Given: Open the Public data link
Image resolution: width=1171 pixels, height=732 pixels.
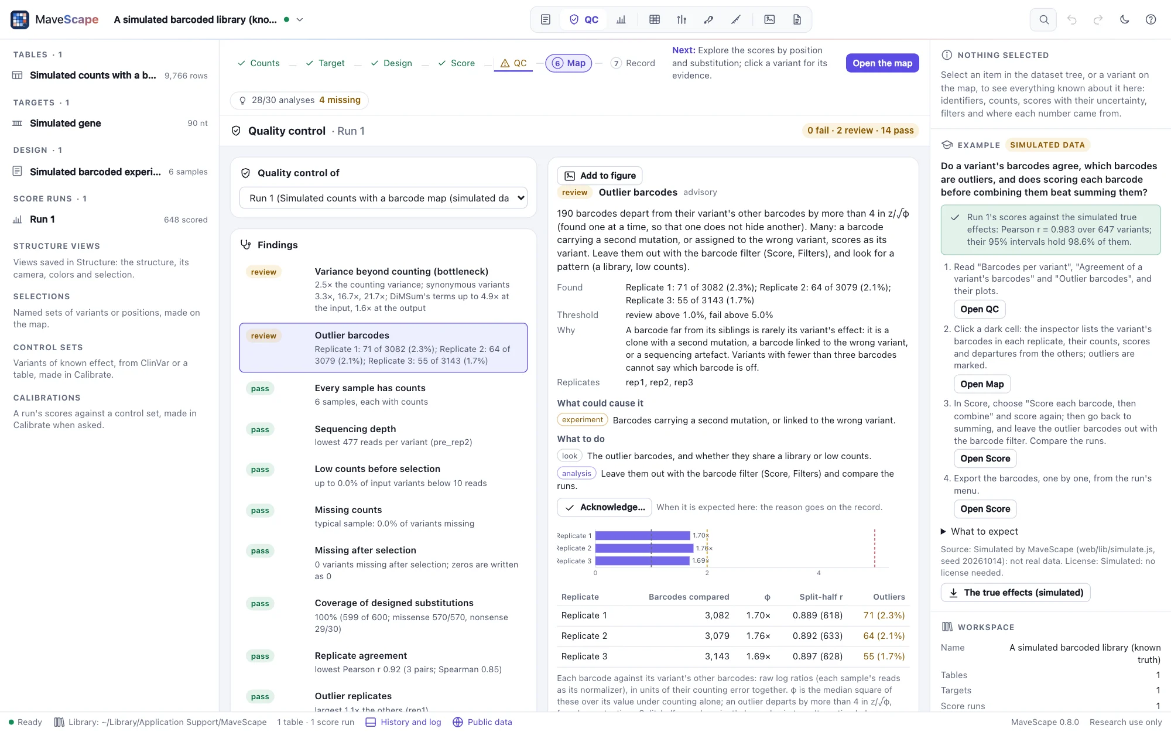Looking at the screenshot, I should [482, 722].
